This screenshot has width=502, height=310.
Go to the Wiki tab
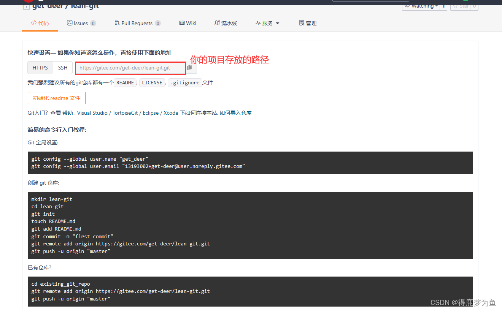(x=188, y=23)
